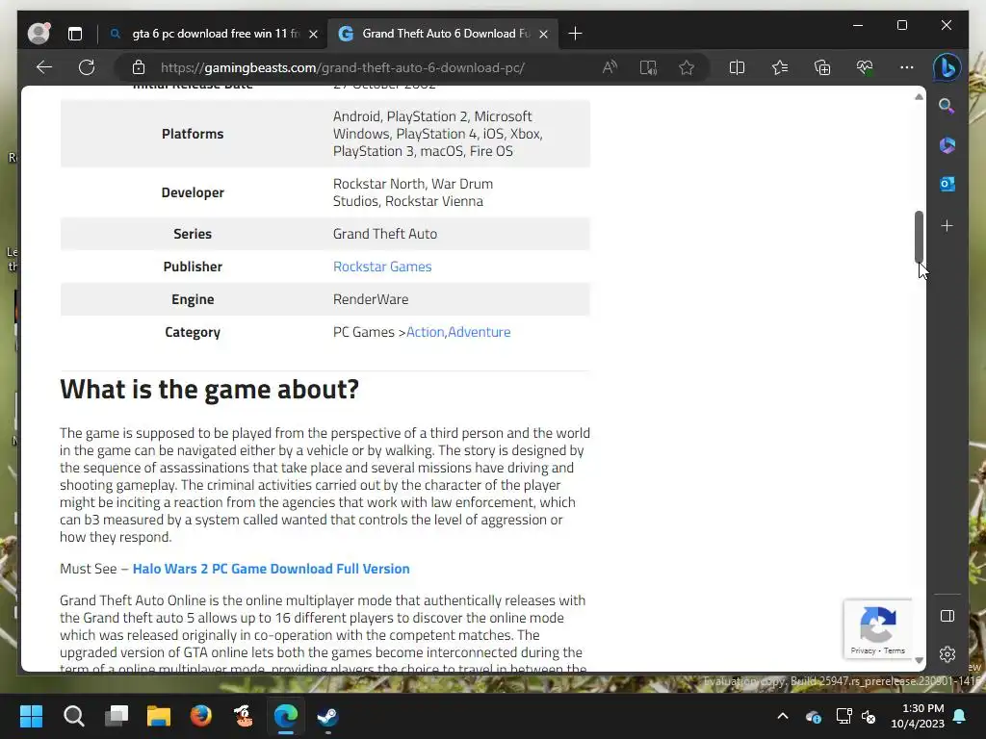Close the Grand Theft Auto 6 tab
This screenshot has height=739, width=986.
(x=544, y=34)
